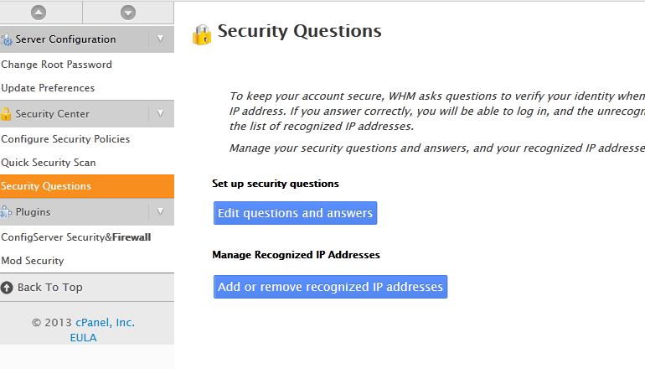The height and width of the screenshot is (369, 645).
Task: Click the Back To Top arrow icon
Action: pyautogui.click(x=7, y=288)
